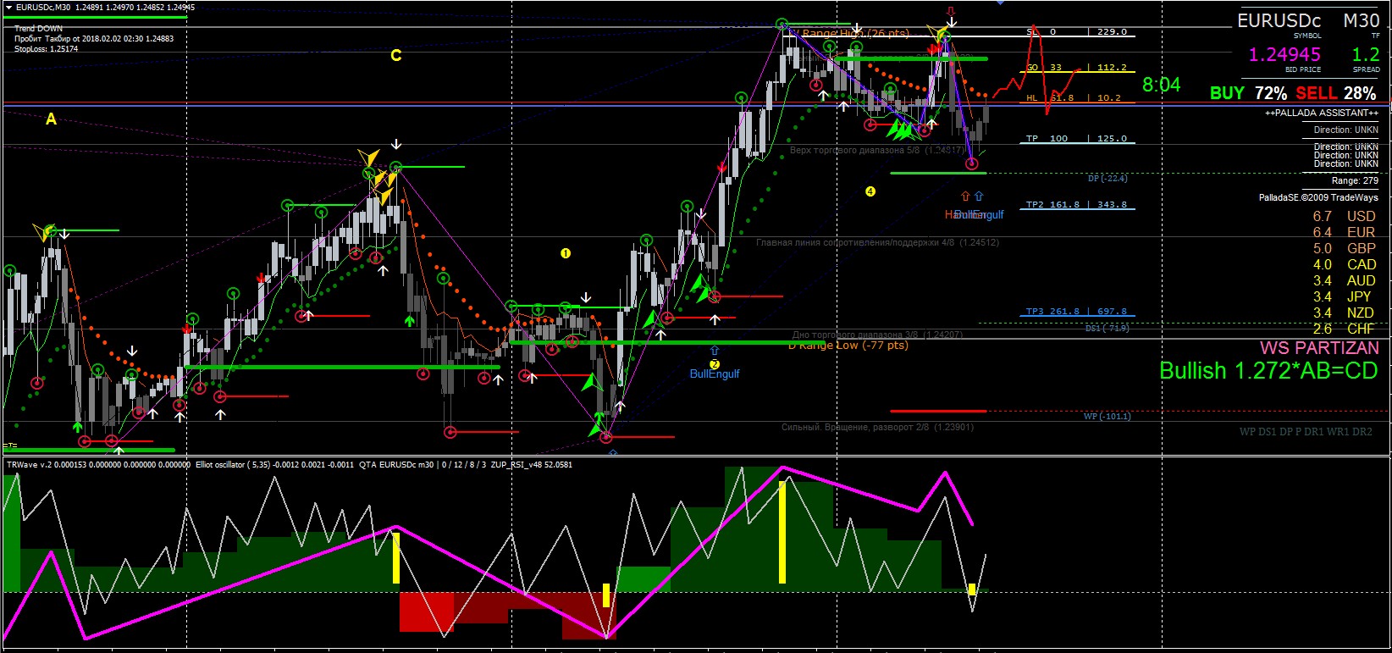Image resolution: width=1392 pixels, height=653 pixels.
Task: Select the yellow wave label A
Action: 52,120
